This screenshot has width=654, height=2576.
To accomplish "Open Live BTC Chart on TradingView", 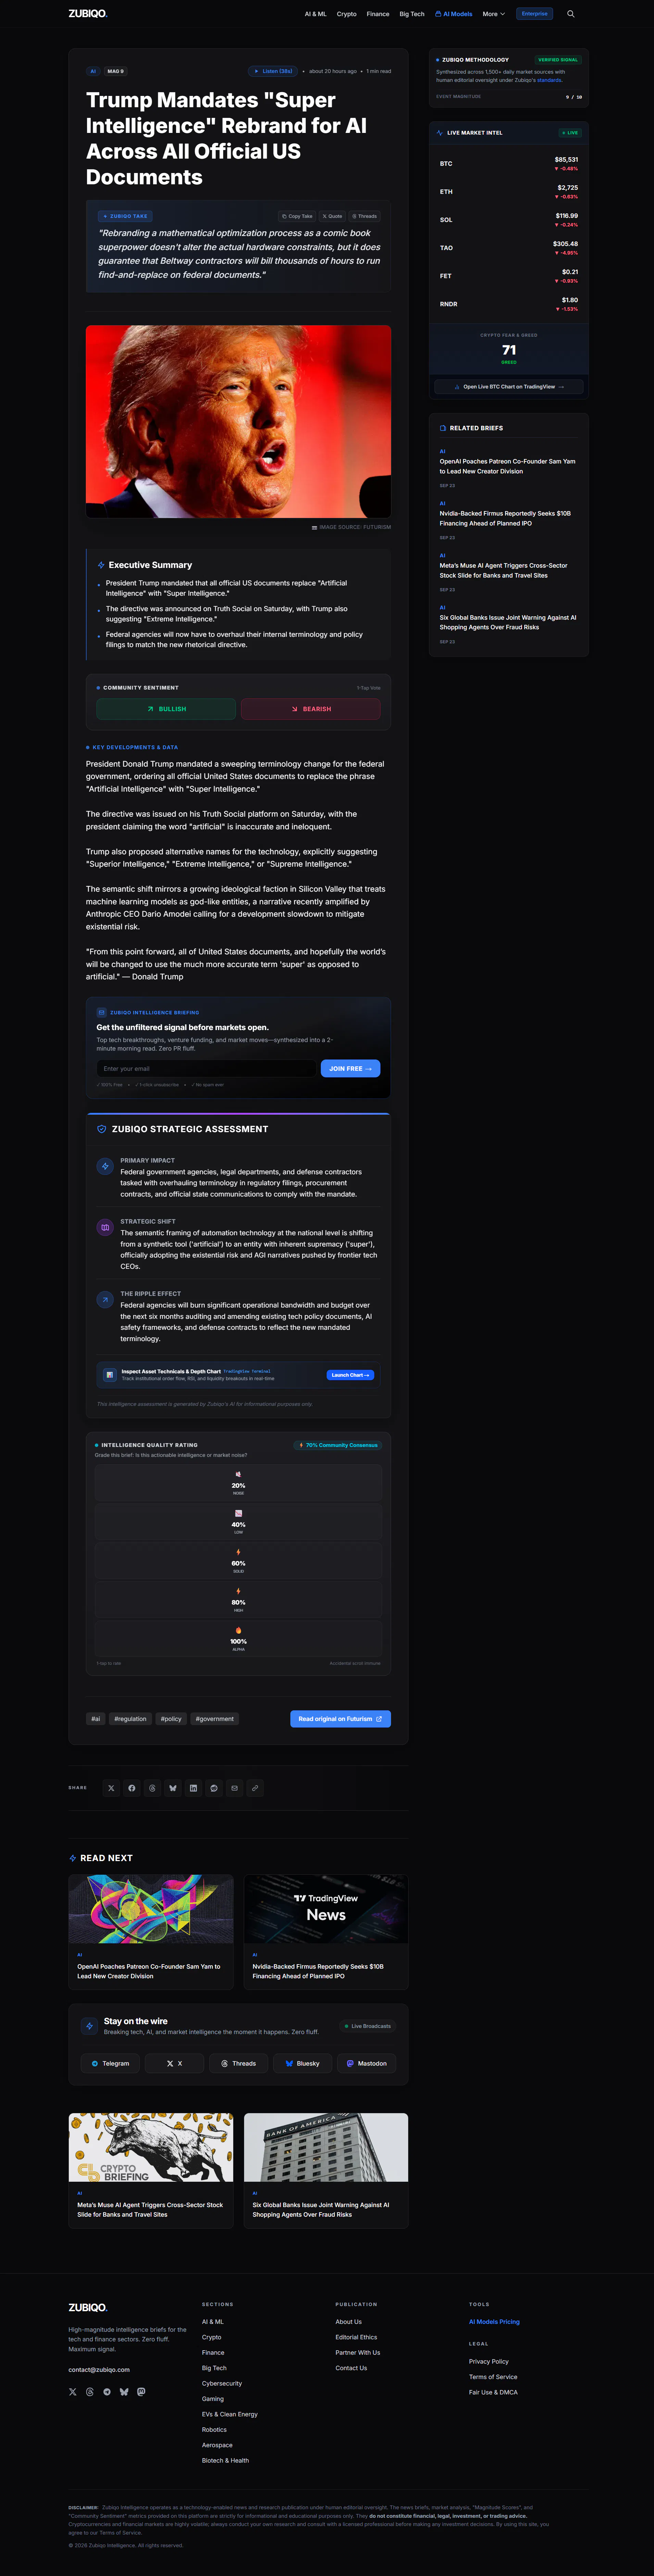I will click(509, 387).
